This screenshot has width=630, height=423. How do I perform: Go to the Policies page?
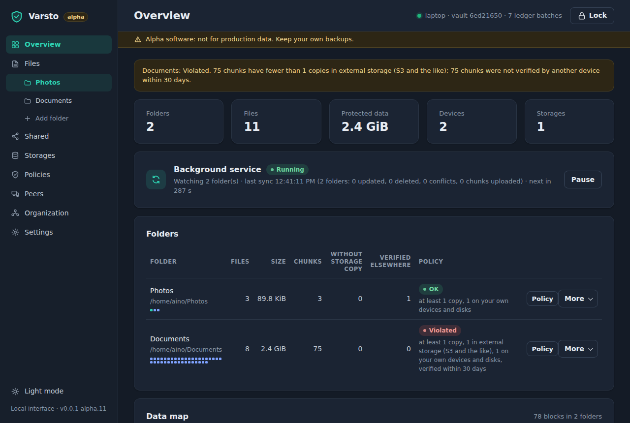[x=59, y=175]
